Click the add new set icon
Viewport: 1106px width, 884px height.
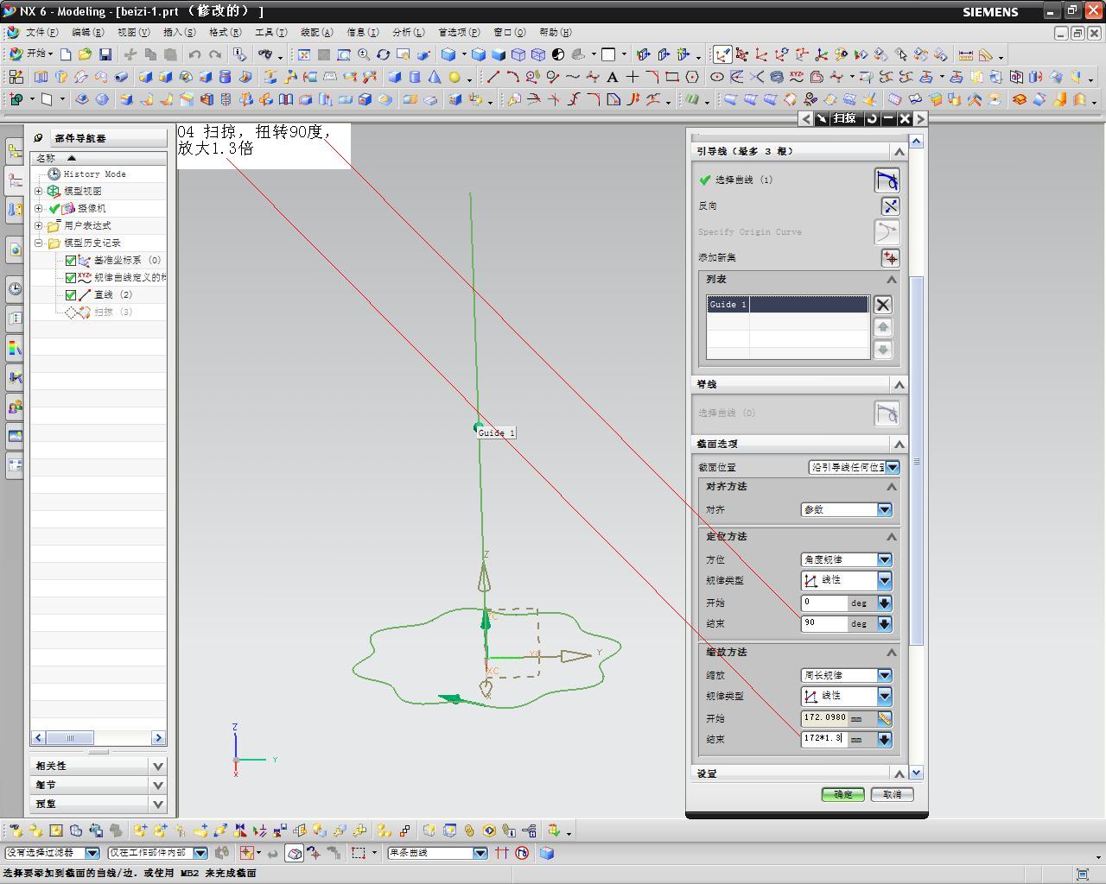click(x=890, y=257)
